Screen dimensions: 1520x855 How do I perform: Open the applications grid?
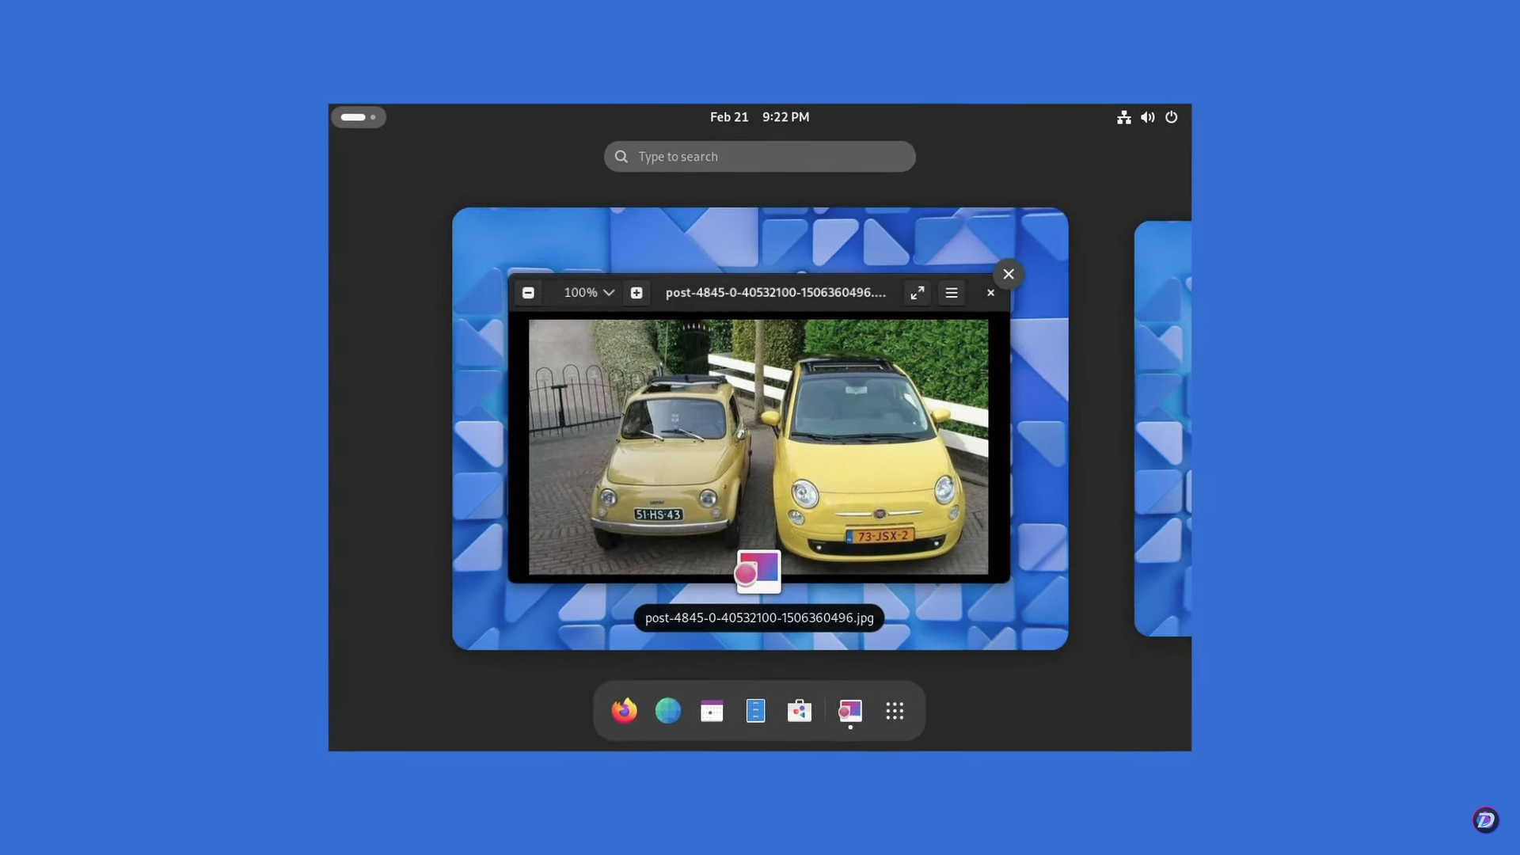pyautogui.click(x=895, y=710)
